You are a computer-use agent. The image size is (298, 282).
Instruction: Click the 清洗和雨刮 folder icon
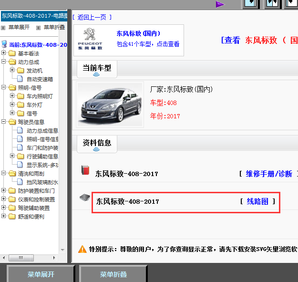click(12, 173)
